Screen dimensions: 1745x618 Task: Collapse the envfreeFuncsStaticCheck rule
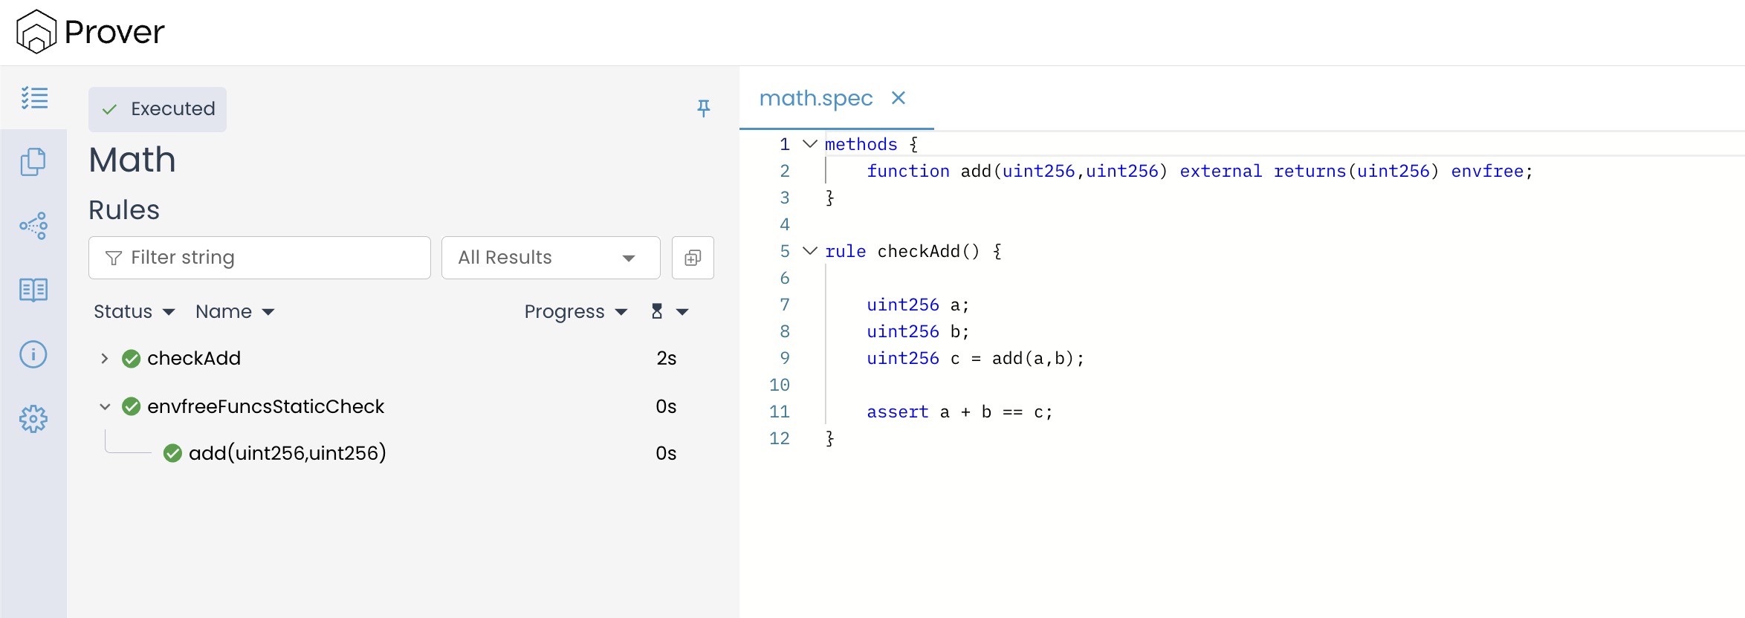(105, 407)
